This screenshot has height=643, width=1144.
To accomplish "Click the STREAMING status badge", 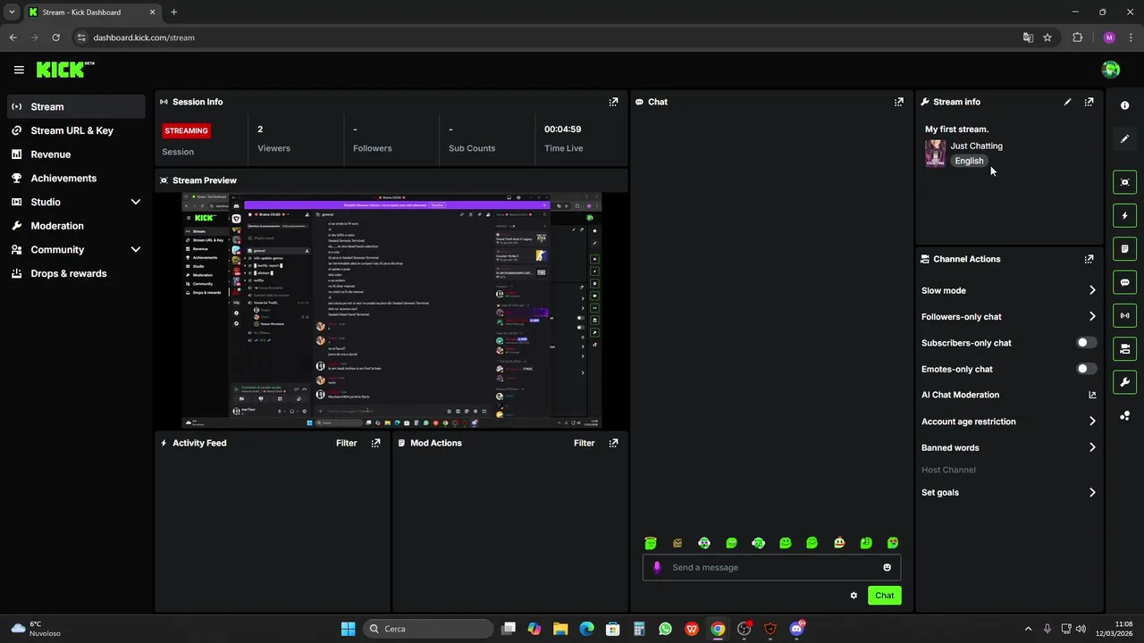I will 186,130.
